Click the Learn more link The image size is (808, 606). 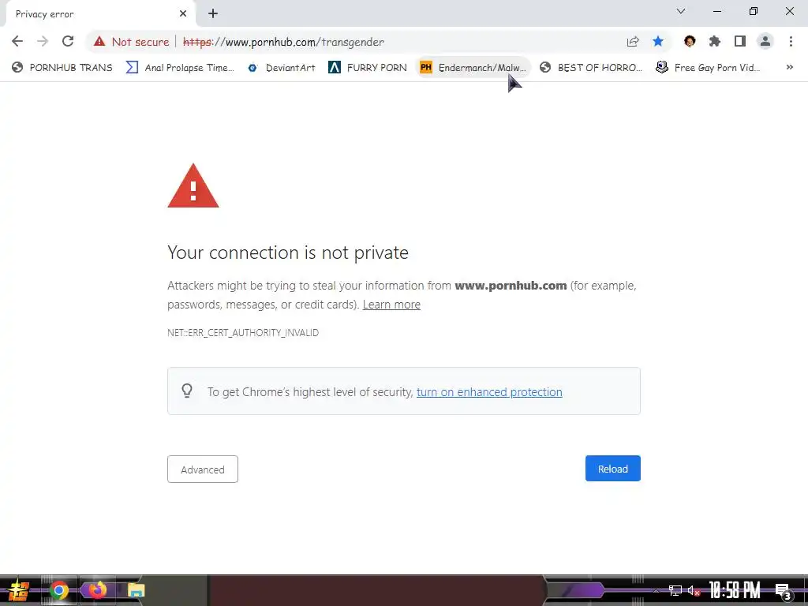(391, 305)
